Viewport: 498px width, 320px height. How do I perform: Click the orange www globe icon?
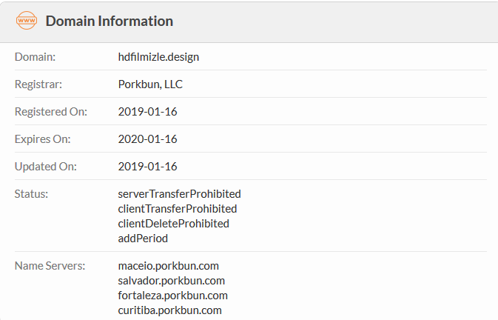[x=27, y=21]
